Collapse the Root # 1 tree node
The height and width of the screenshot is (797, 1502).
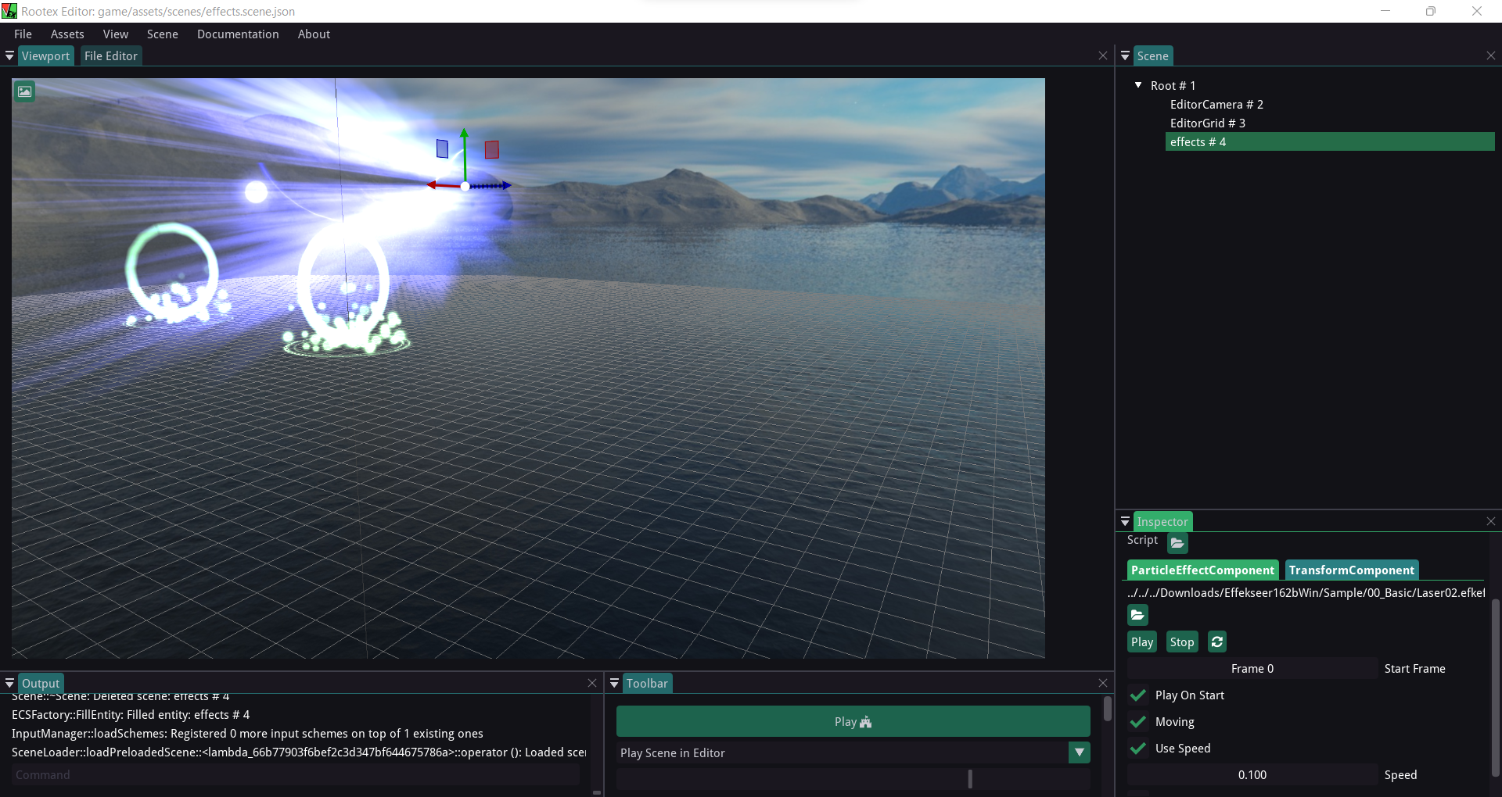[x=1138, y=84]
